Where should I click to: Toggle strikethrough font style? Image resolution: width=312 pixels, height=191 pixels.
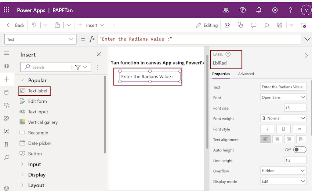pos(299,129)
